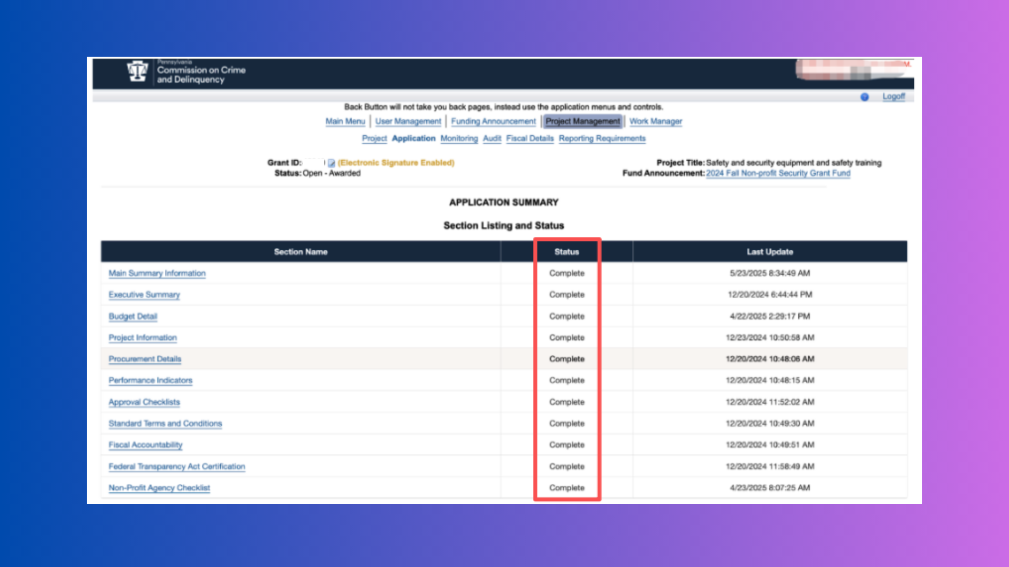Open the Reporting Requirements sub-tab
1009x567 pixels.
coord(602,139)
